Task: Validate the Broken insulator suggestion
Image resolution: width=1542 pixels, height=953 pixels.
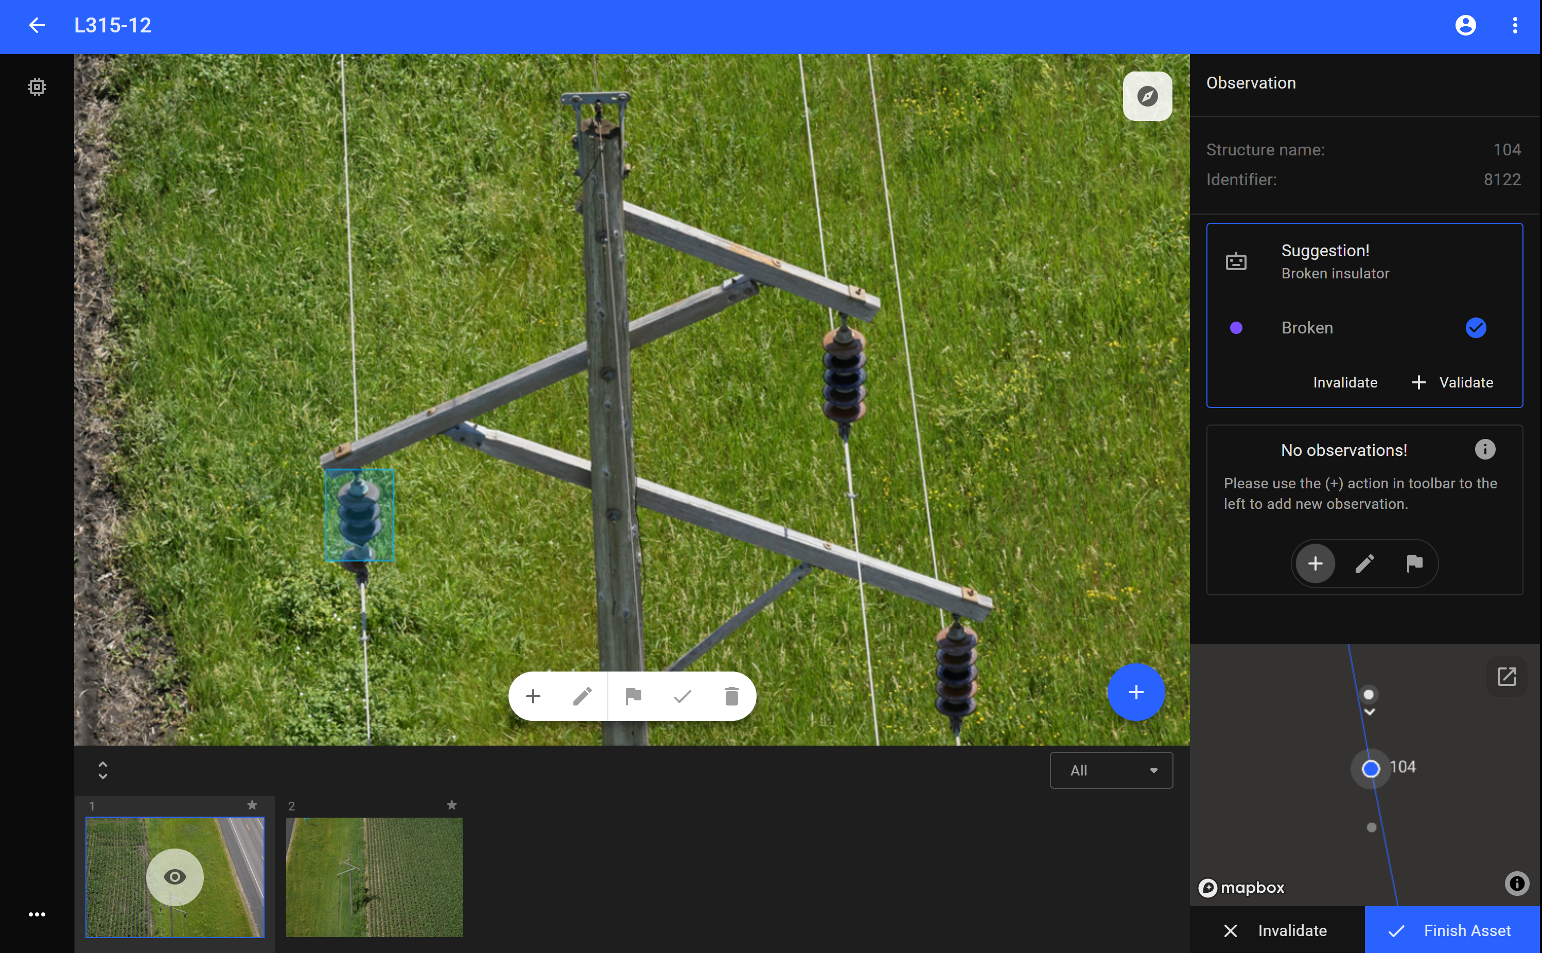Action: (x=1452, y=382)
